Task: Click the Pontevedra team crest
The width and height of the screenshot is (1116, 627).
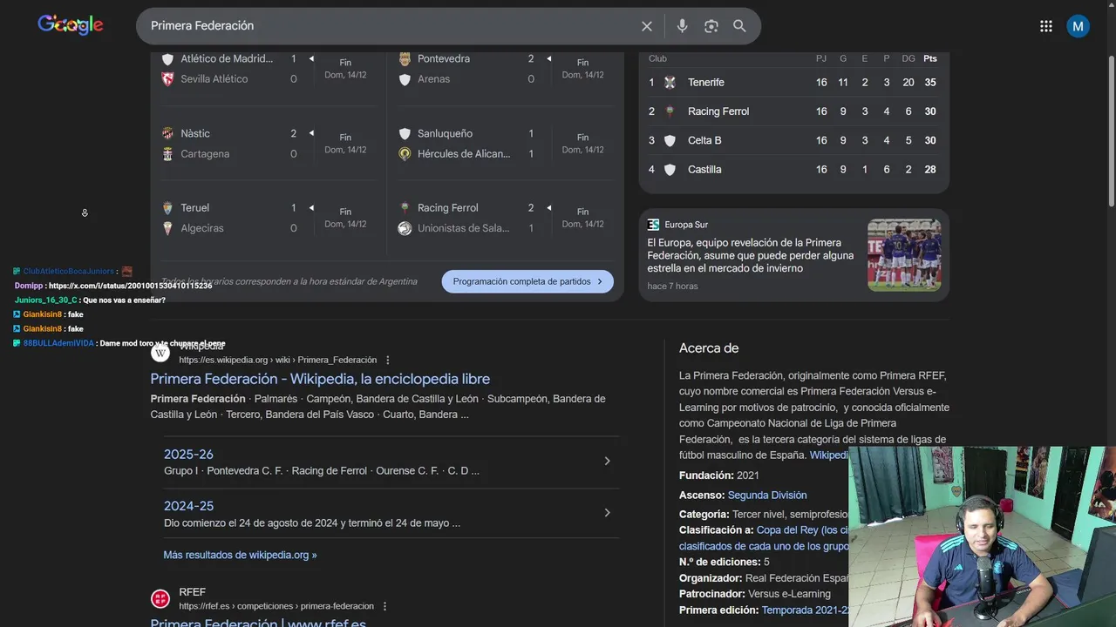Action: click(x=405, y=59)
